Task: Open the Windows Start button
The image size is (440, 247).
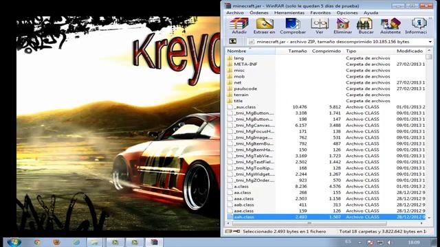Action: 14,242
